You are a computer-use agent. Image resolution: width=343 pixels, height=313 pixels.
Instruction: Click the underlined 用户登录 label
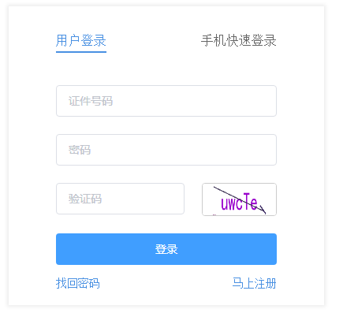coord(81,41)
